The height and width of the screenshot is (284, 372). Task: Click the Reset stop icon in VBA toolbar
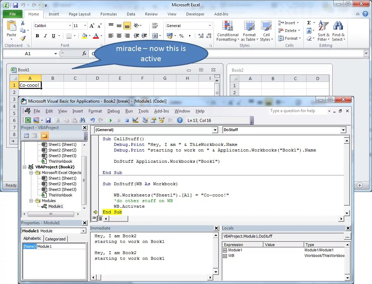click(x=127, y=121)
